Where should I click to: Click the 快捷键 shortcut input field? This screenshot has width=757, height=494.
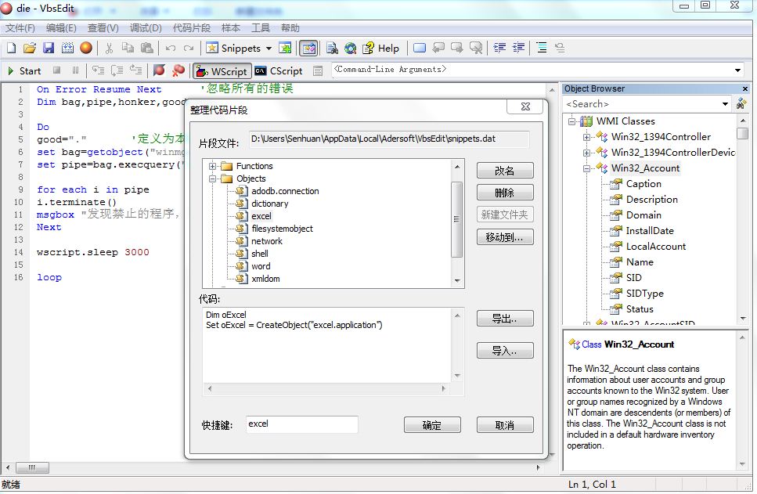pos(301,424)
